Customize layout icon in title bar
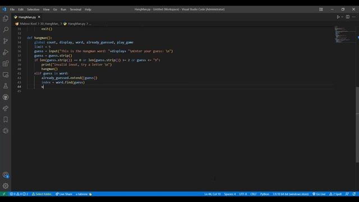359x202 pixels. (321, 10)
